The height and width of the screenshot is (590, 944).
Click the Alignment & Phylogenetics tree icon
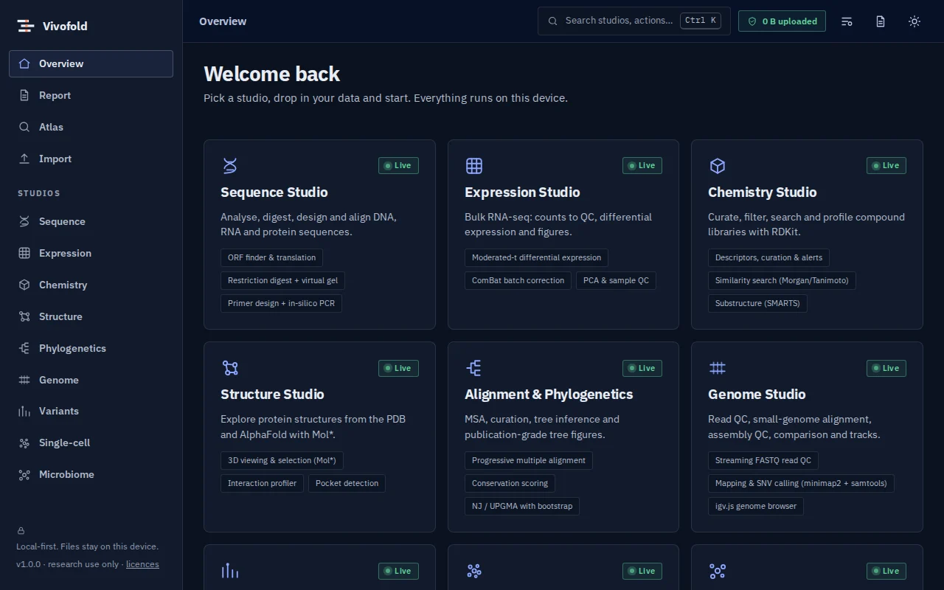click(x=474, y=368)
